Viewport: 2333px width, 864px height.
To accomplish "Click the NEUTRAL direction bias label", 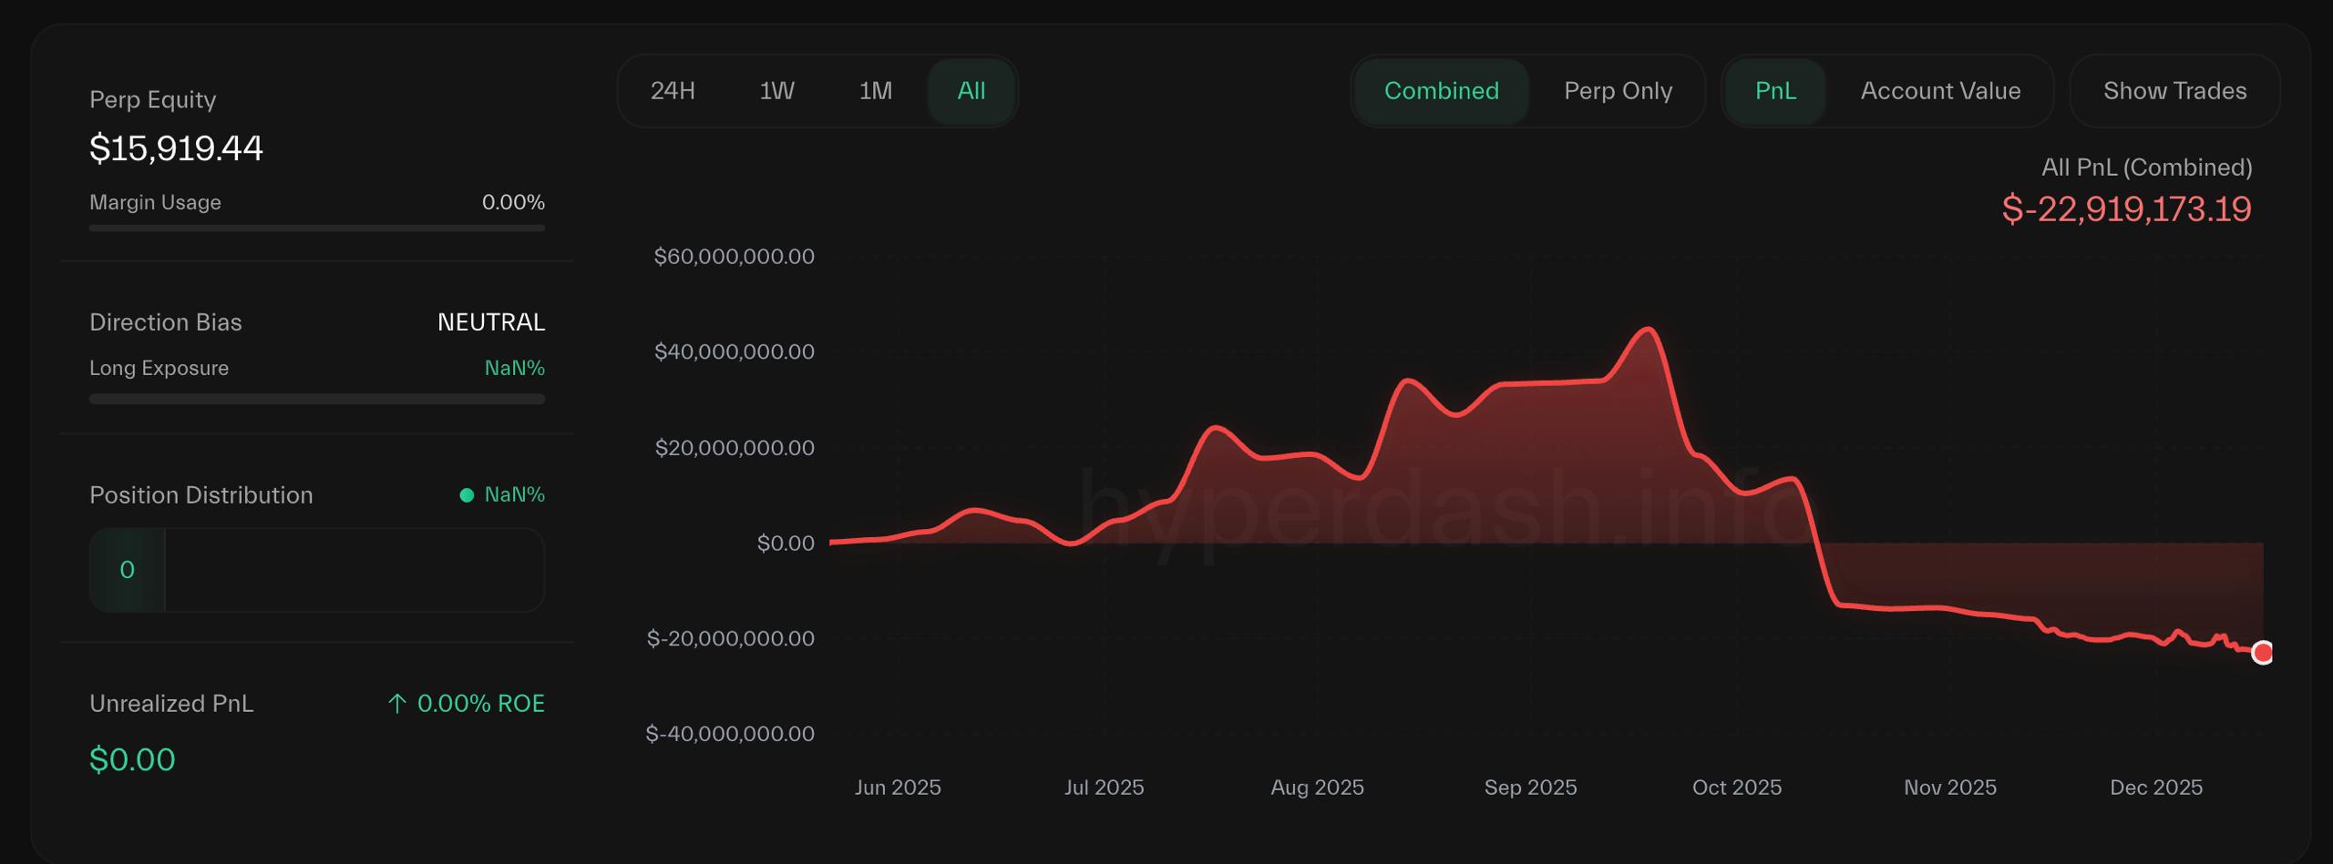I will (490, 322).
